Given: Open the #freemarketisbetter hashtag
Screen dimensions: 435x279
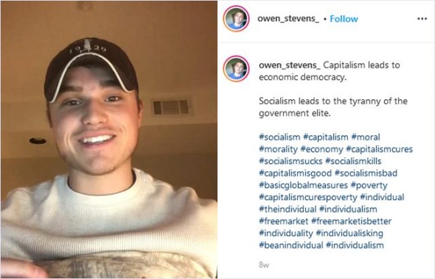Looking at the screenshot, I should pos(351,221).
